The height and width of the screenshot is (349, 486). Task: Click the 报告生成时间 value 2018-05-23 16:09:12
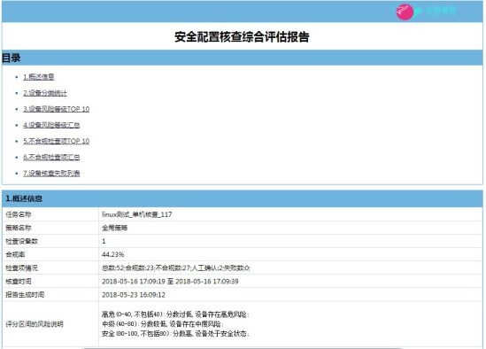pos(134,295)
